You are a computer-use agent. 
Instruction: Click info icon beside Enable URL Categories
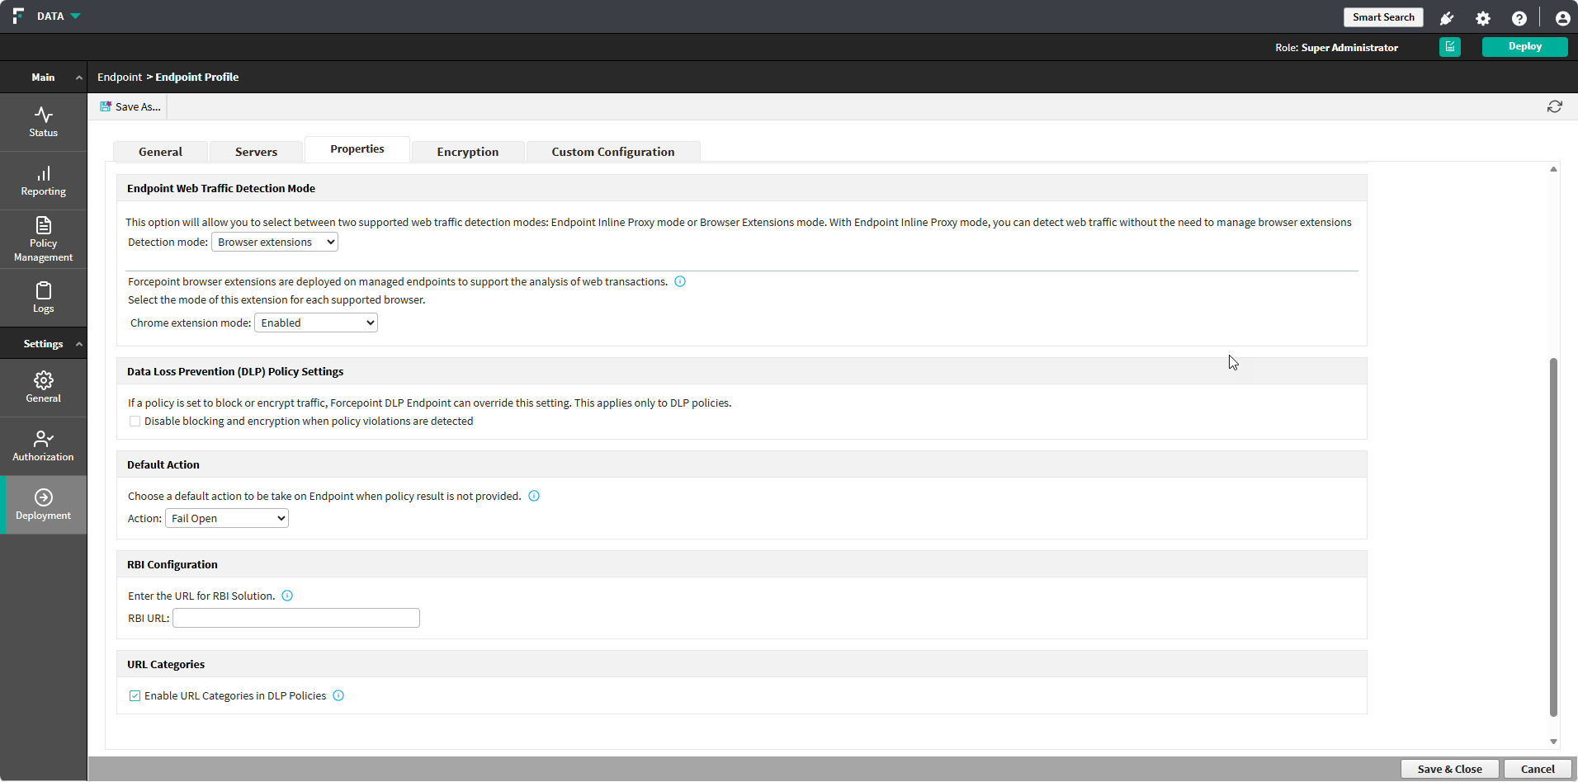[338, 695]
